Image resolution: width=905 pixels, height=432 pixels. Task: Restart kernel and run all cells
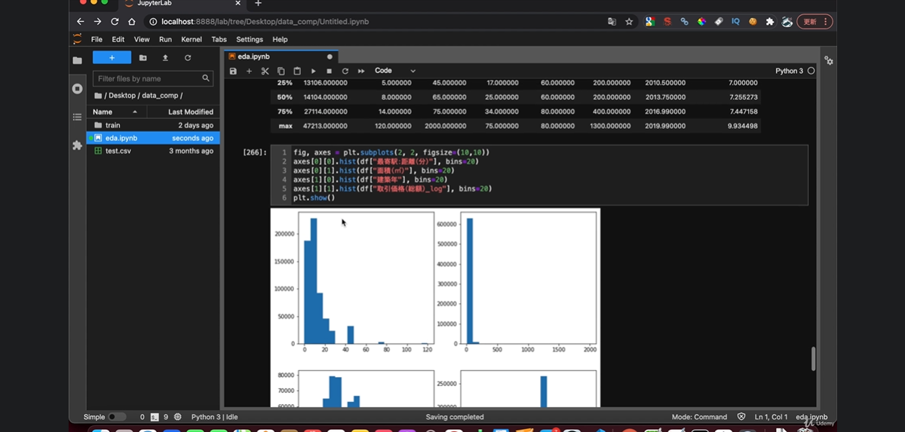click(361, 71)
